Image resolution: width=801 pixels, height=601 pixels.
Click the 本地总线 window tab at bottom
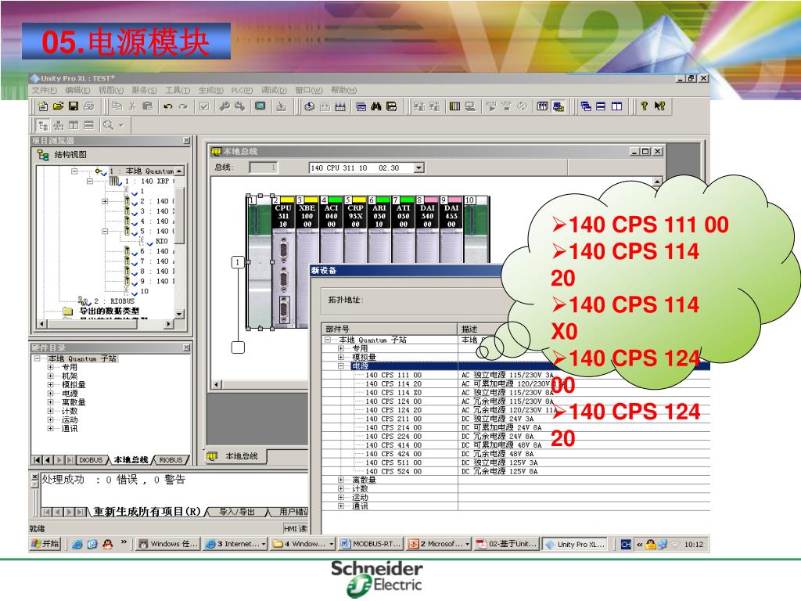click(236, 456)
